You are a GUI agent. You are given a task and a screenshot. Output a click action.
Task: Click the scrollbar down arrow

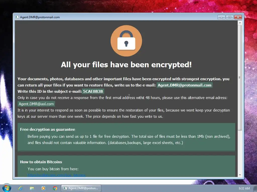tap(240, 175)
